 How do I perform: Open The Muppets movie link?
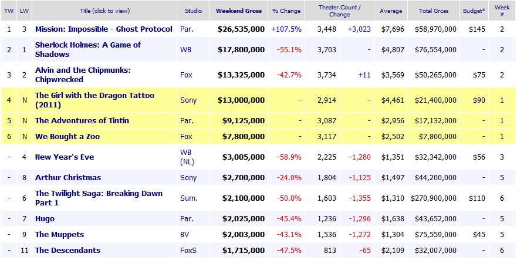[59, 234]
